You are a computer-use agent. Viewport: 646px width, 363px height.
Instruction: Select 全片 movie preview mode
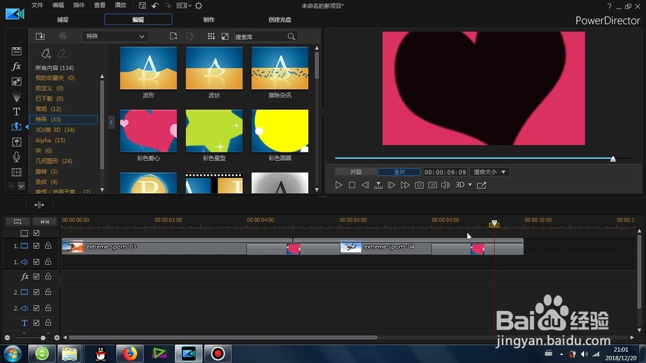tap(399, 172)
